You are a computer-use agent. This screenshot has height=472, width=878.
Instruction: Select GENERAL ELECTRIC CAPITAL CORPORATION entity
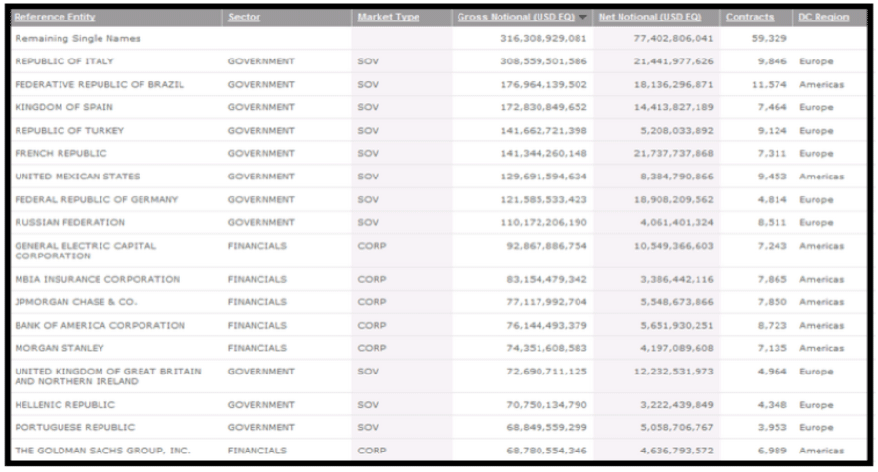pos(85,251)
